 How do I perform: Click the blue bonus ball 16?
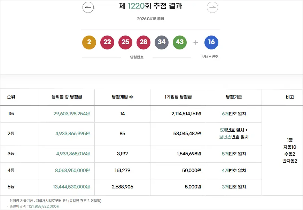click(211, 42)
